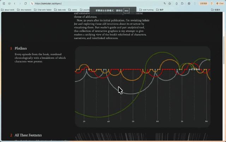
Task: Open site information icon in address bar
Action: coord(32,4)
